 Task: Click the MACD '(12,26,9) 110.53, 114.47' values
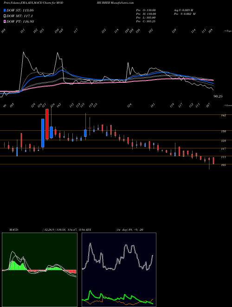pos(60,229)
